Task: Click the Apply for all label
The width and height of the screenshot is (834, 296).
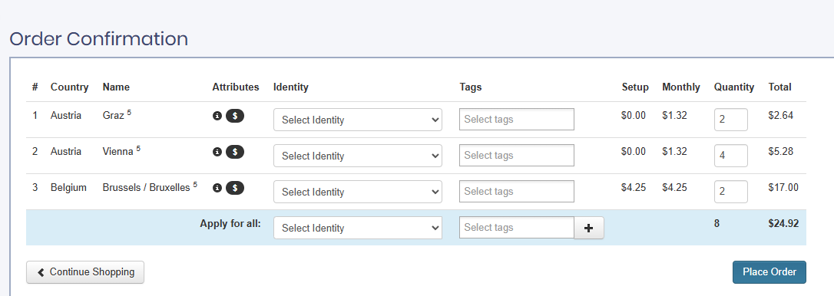Action: point(230,224)
